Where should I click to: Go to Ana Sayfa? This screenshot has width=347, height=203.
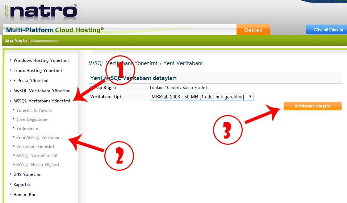(x=16, y=41)
